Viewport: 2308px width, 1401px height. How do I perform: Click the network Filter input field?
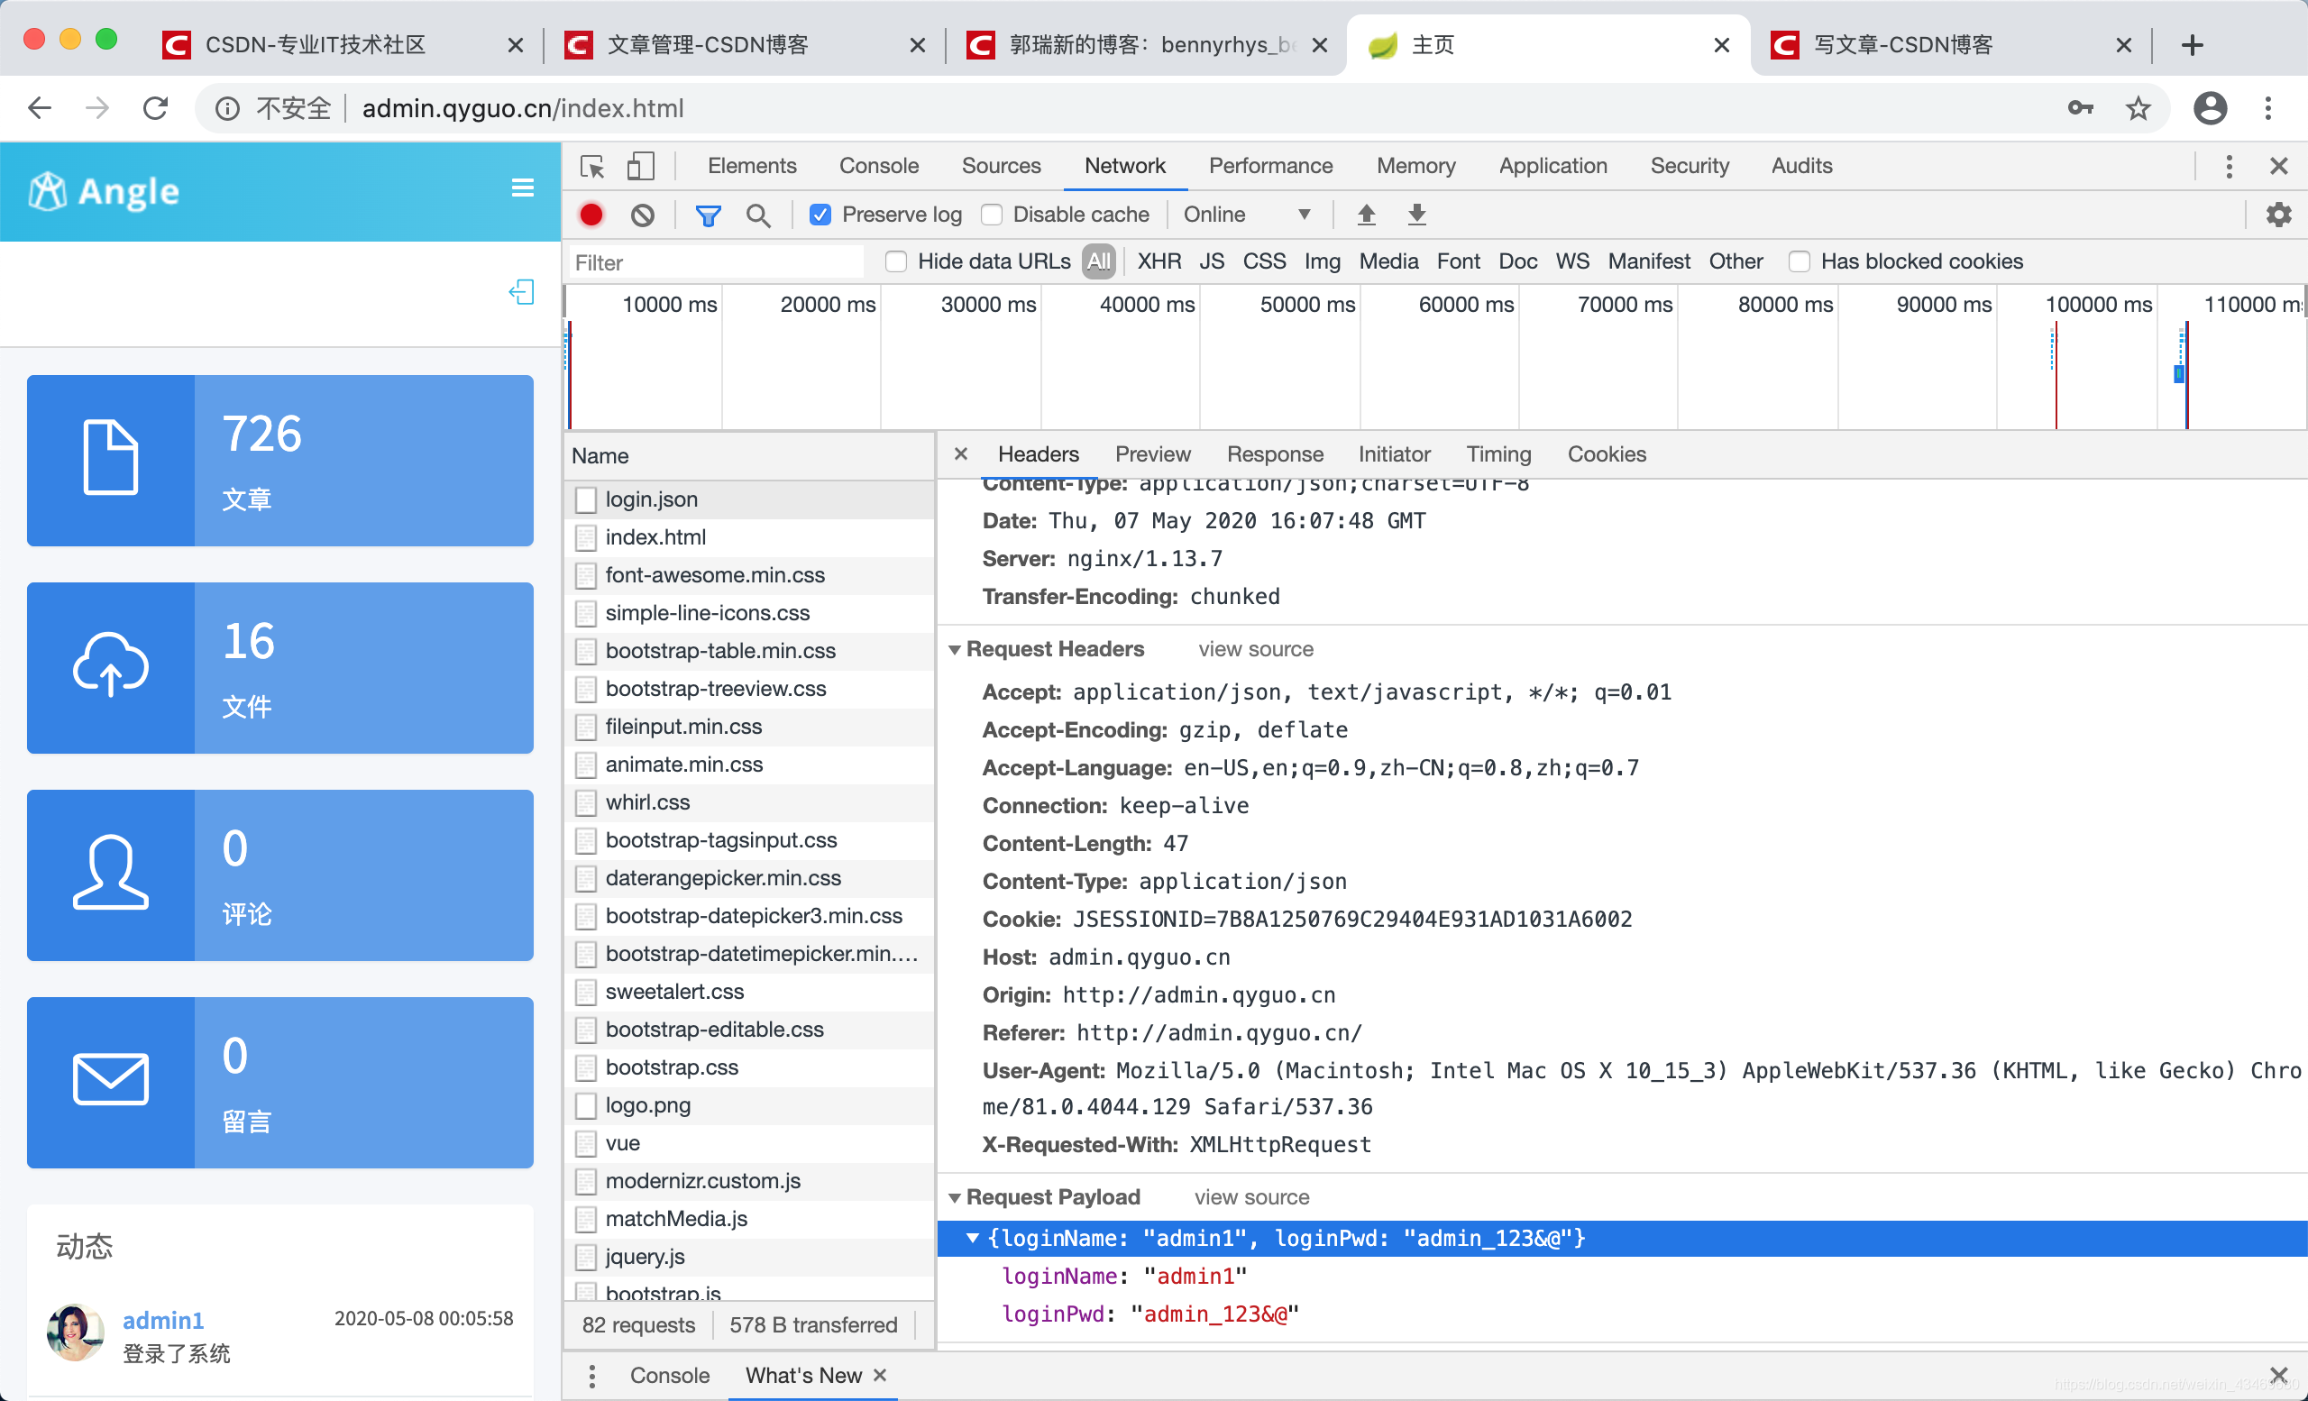click(717, 262)
